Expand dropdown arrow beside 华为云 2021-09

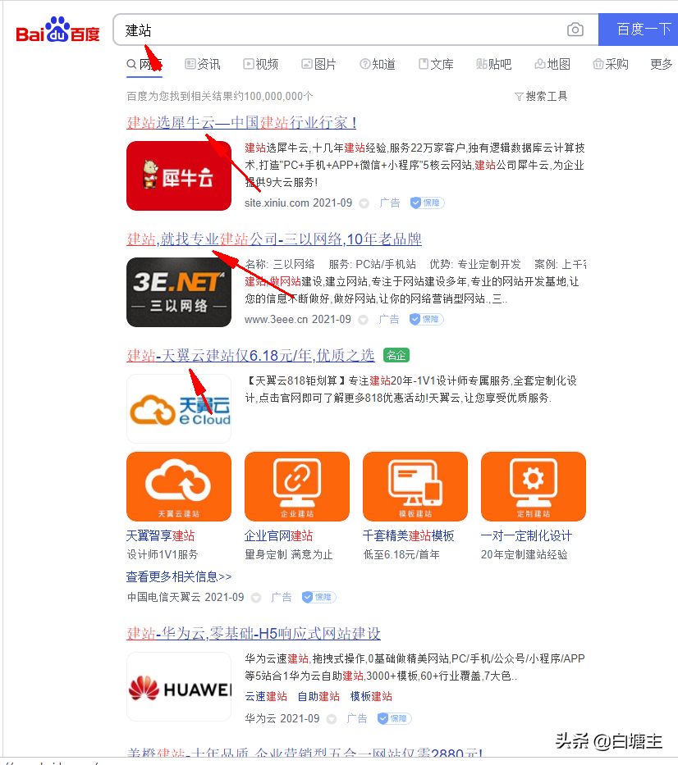click(x=332, y=719)
